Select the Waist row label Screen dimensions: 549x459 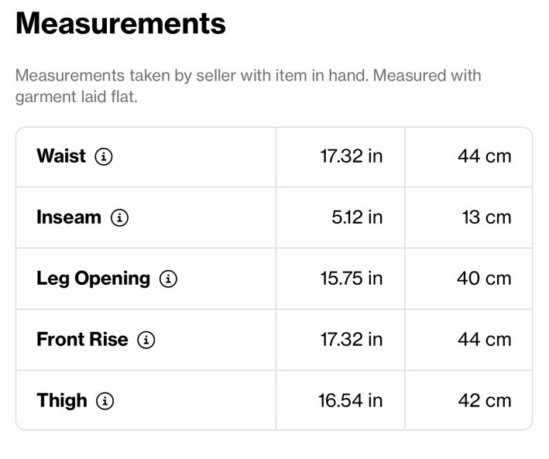(61, 156)
